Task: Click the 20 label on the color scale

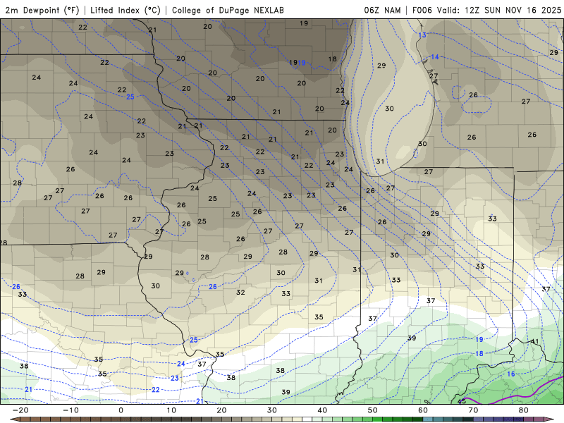Action: coord(221,410)
